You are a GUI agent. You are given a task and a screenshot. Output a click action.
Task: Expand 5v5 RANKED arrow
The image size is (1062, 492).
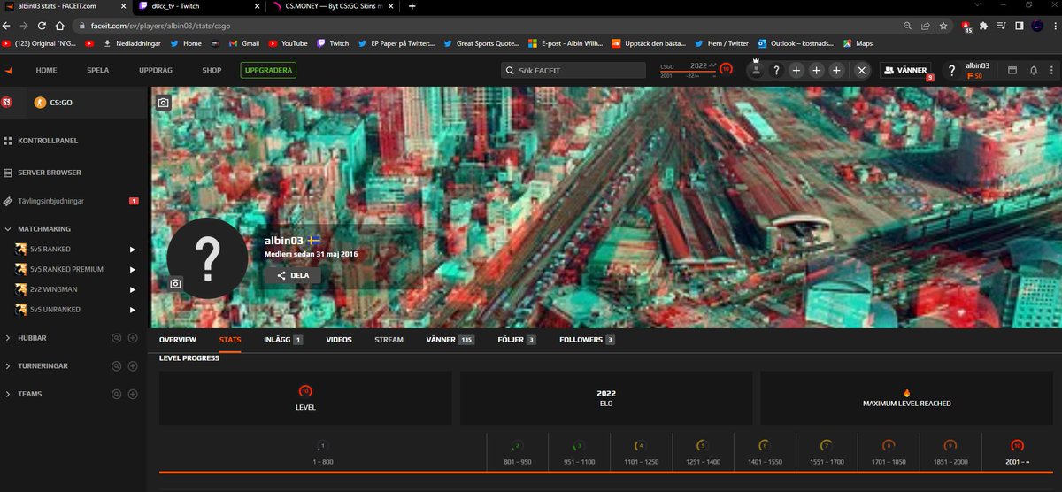pos(132,250)
